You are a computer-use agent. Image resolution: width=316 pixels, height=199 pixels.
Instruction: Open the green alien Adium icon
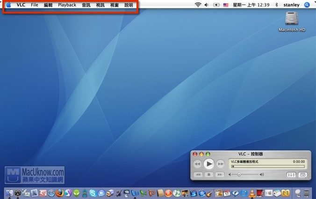click(76, 193)
